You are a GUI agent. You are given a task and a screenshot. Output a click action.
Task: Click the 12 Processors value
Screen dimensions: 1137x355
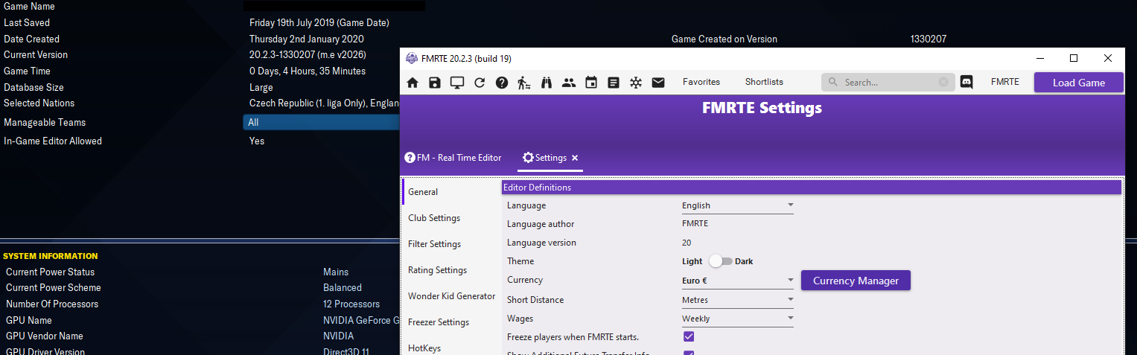(x=351, y=304)
